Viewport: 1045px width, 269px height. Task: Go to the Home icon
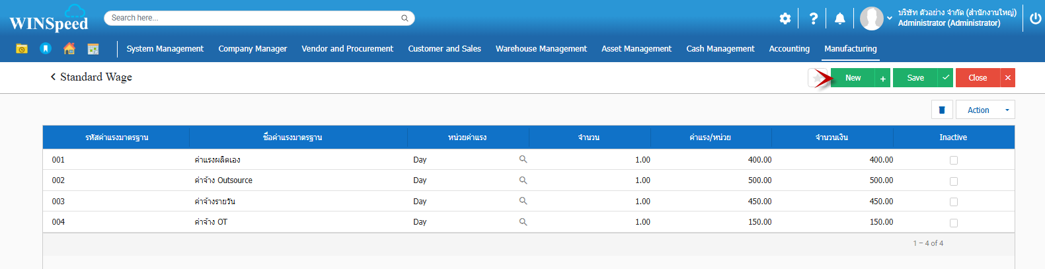point(69,48)
